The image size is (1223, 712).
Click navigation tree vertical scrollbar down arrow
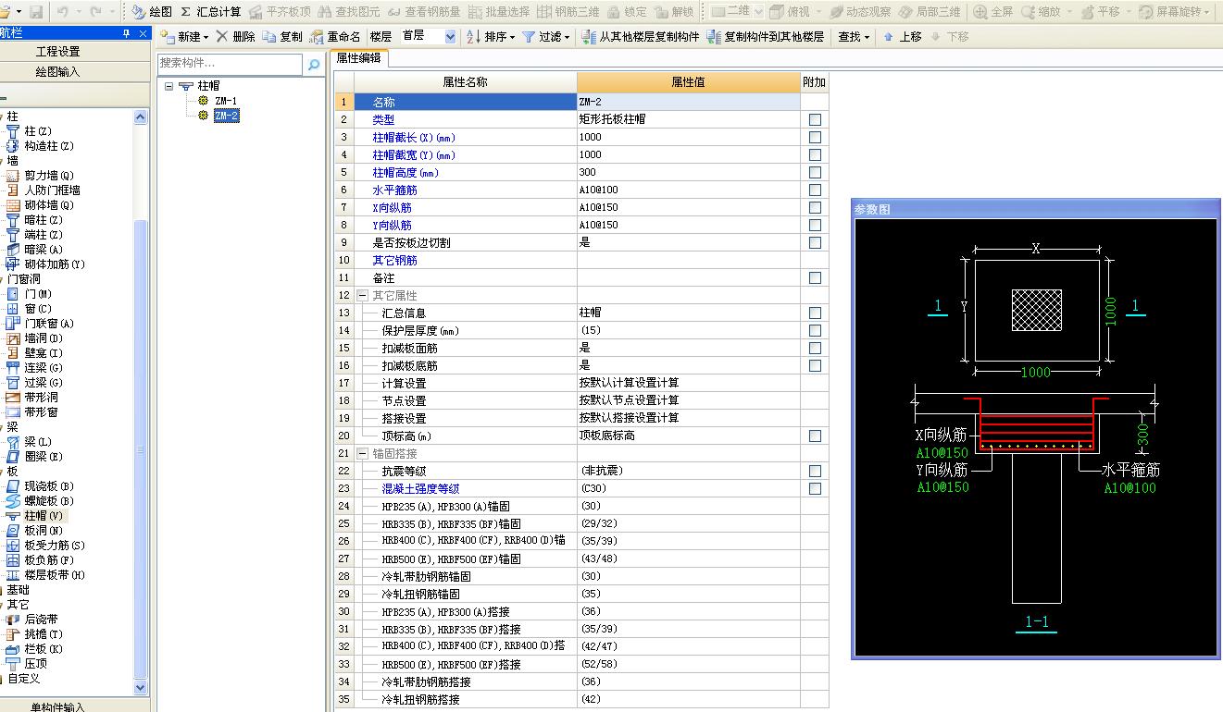tap(141, 688)
